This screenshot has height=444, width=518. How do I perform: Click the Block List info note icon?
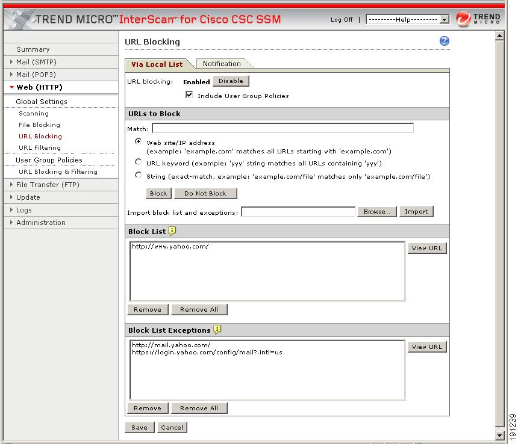click(x=172, y=231)
